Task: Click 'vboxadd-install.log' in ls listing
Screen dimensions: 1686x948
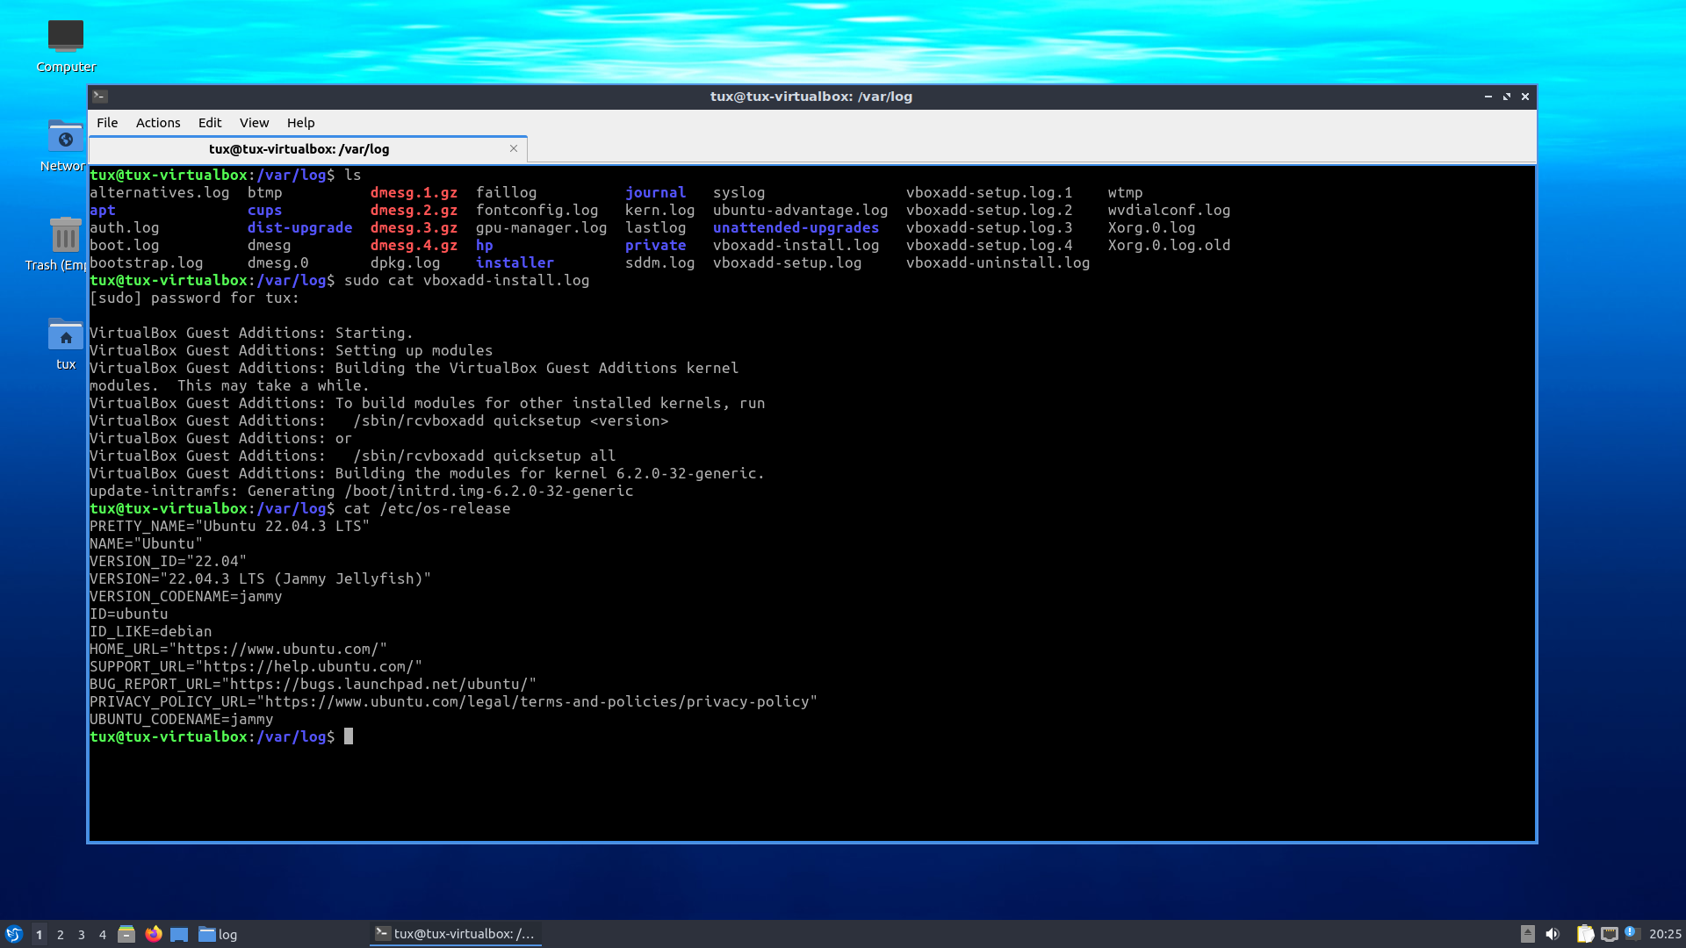Action: click(796, 245)
